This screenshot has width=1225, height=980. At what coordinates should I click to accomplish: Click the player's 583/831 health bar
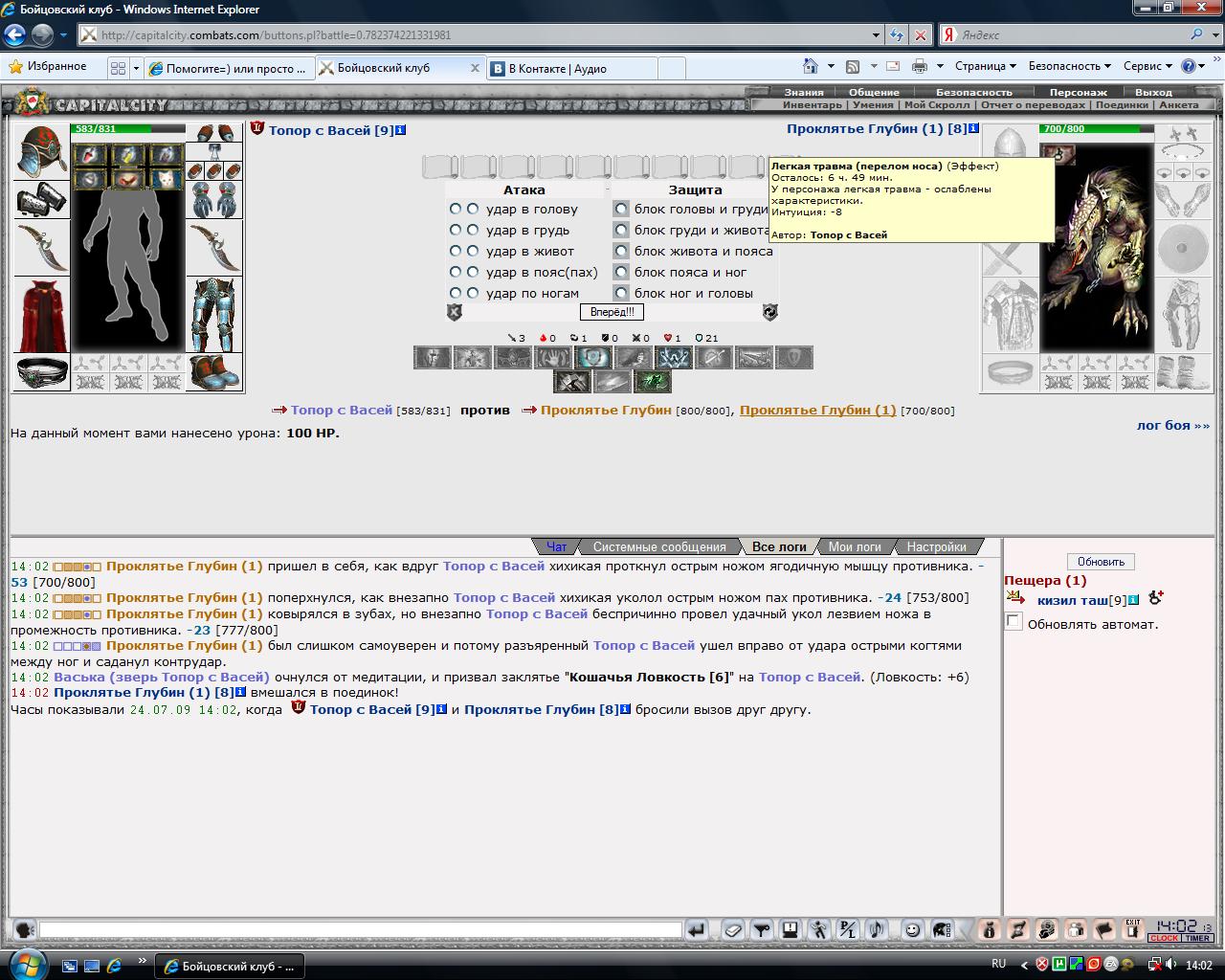pyautogui.click(x=128, y=129)
